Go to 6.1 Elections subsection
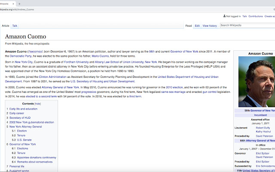Screen dimensions: 275x172 pos(22,148)
